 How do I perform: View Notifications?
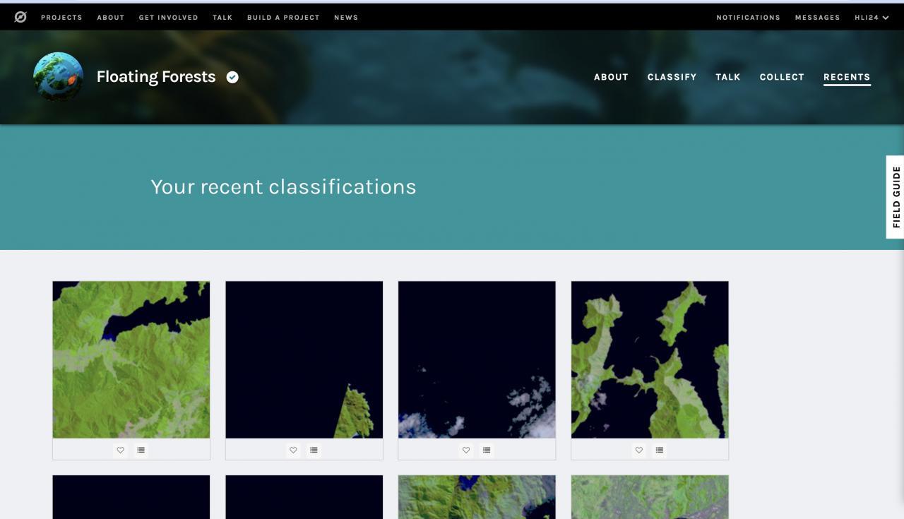click(x=748, y=17)
